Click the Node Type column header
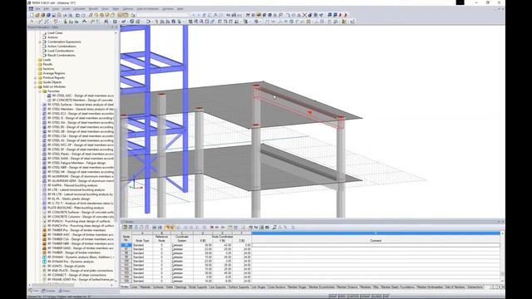This screenshot has height=299, width=532. (x=142, y=240)
